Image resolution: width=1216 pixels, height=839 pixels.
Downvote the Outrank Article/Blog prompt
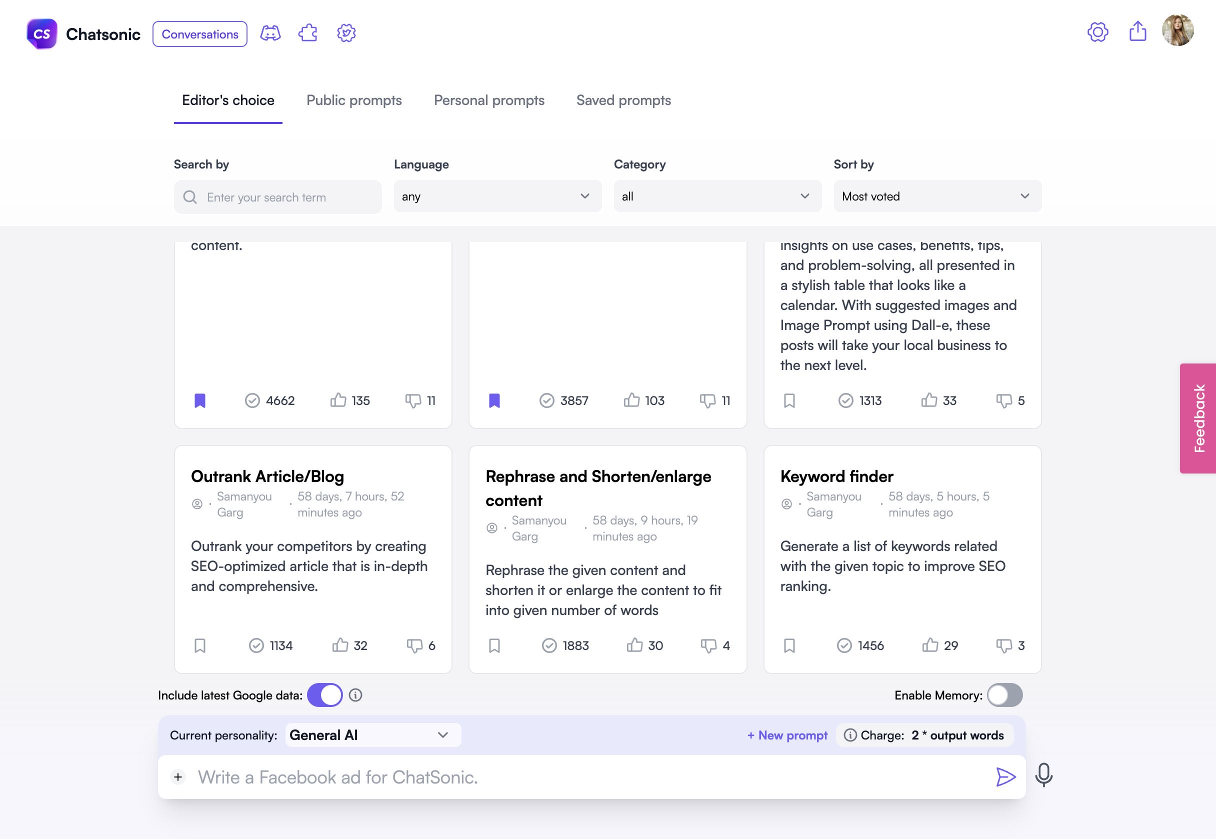[414, 645]
